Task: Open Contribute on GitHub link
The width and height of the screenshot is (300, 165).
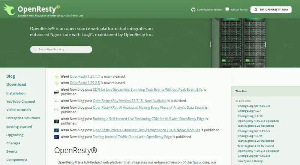Action: (210, 10)
